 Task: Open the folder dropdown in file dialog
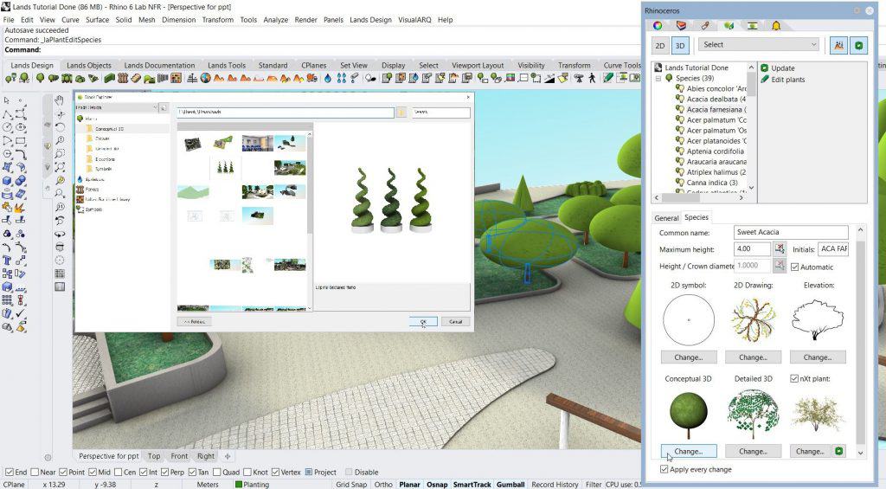(156, 106)
